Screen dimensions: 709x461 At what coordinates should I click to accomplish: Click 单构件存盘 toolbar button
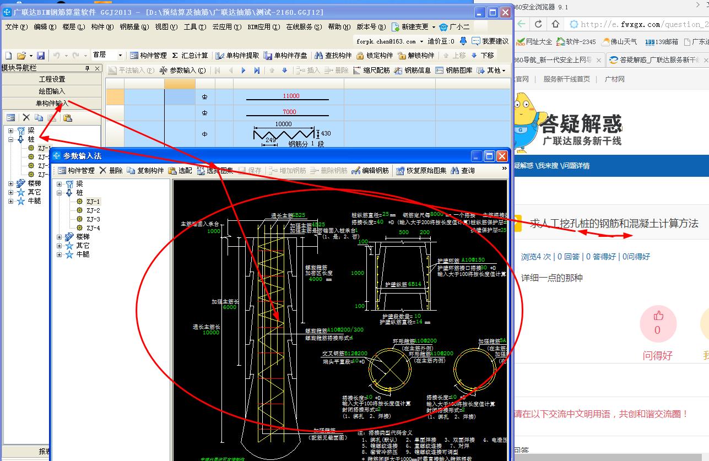[285, 56]
